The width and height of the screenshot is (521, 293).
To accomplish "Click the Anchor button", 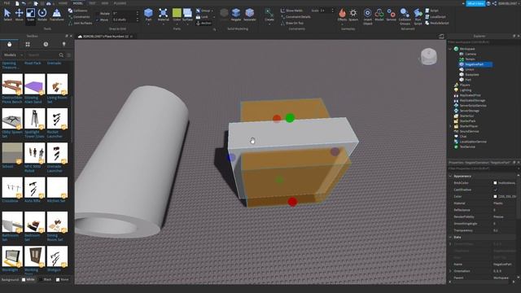I will pos(204,23).
